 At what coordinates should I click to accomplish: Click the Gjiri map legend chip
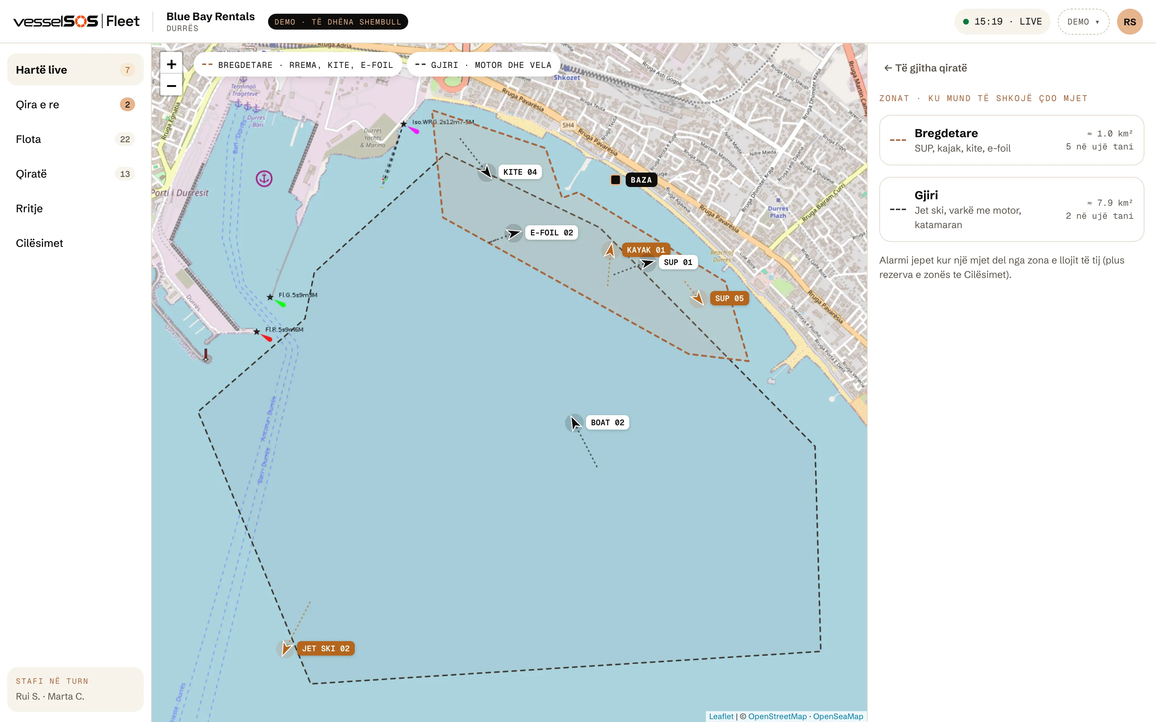(x=483, y=65)
